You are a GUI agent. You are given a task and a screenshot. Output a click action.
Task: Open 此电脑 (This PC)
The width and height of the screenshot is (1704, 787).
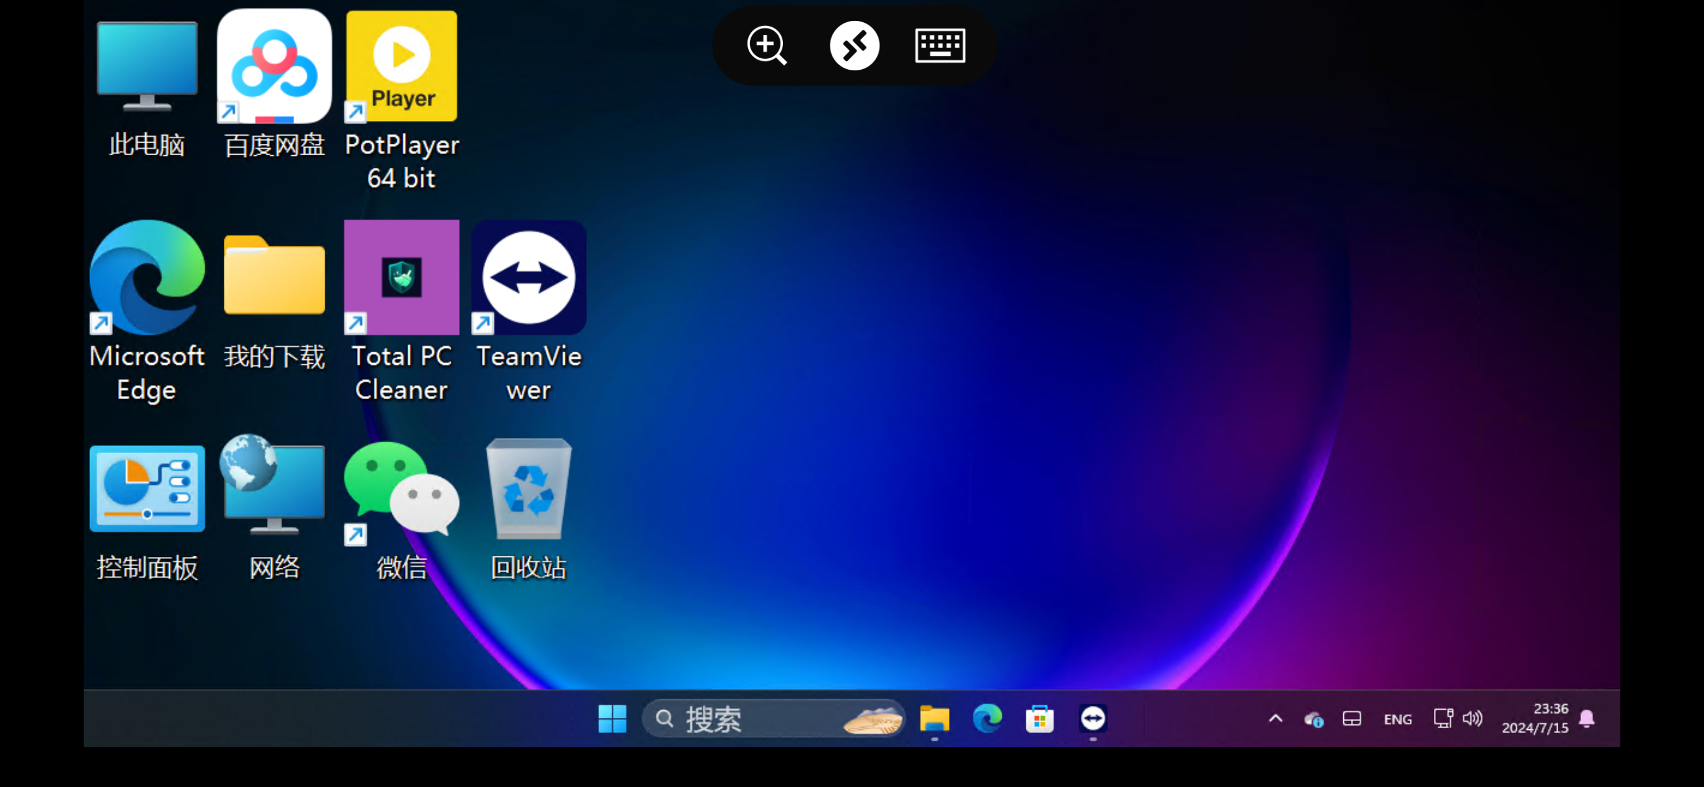[x=147, y=66]
